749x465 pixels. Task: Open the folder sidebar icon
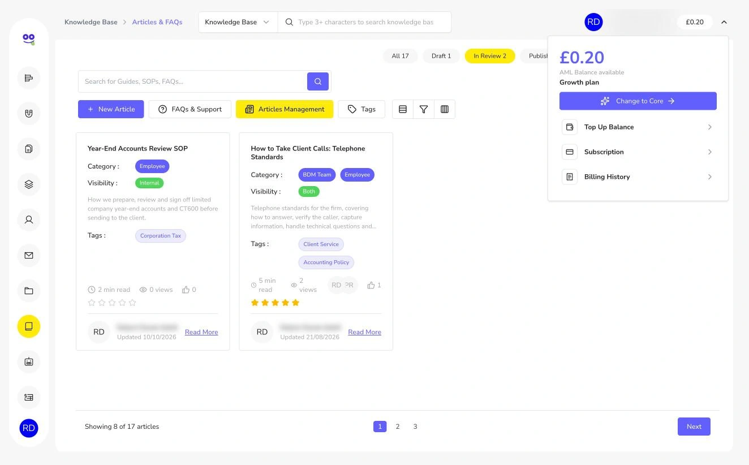coord(29,291)
